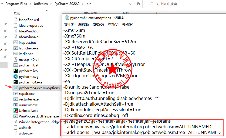226x138 pixels.
Task: Select the idea.properties file name
Action: 31,26
